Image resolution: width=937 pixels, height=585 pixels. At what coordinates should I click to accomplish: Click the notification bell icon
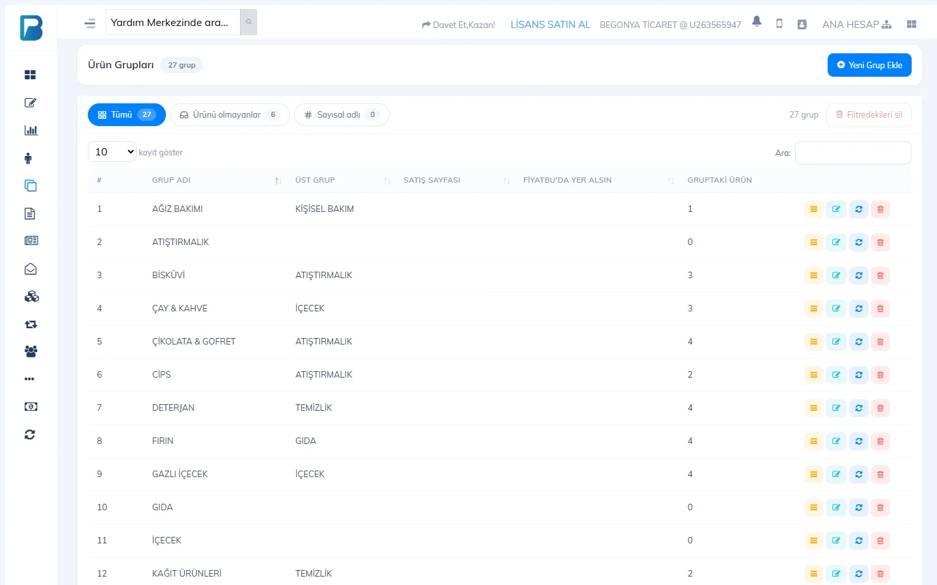click(x=757, y=21)
